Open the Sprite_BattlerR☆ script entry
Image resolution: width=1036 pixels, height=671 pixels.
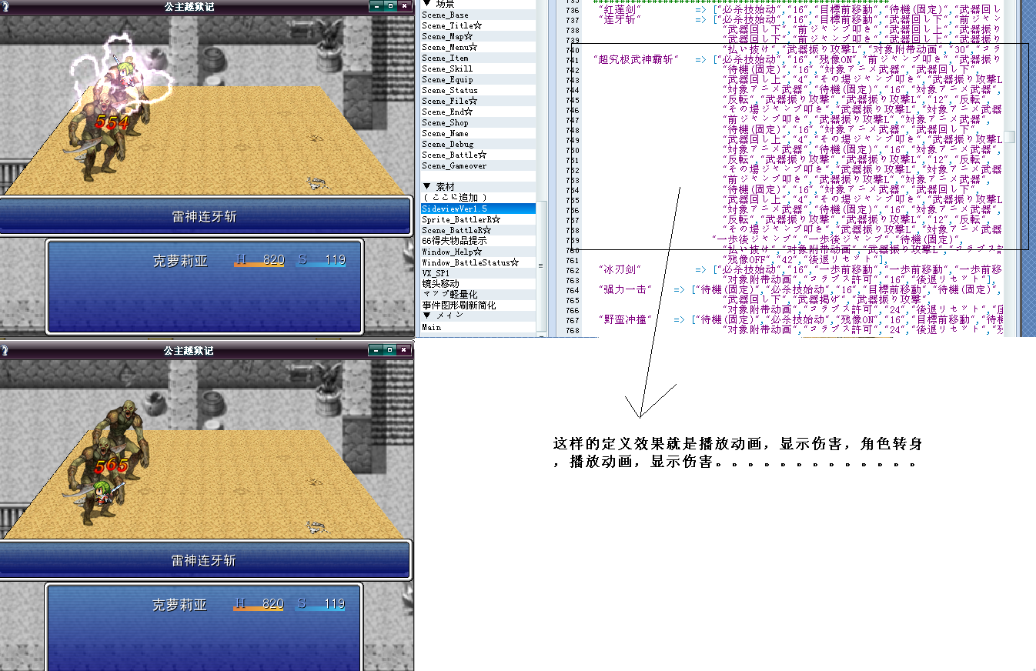[478, 219]
